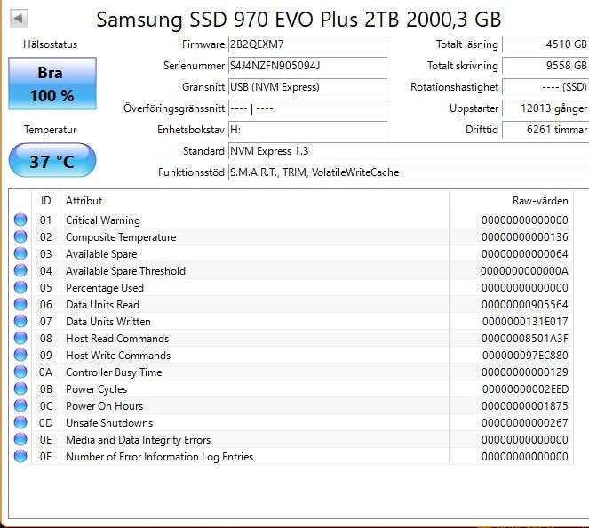Click the previous disk arrow button
The height and width of the screenshot is (528, 589).
(x=19, y=18)
